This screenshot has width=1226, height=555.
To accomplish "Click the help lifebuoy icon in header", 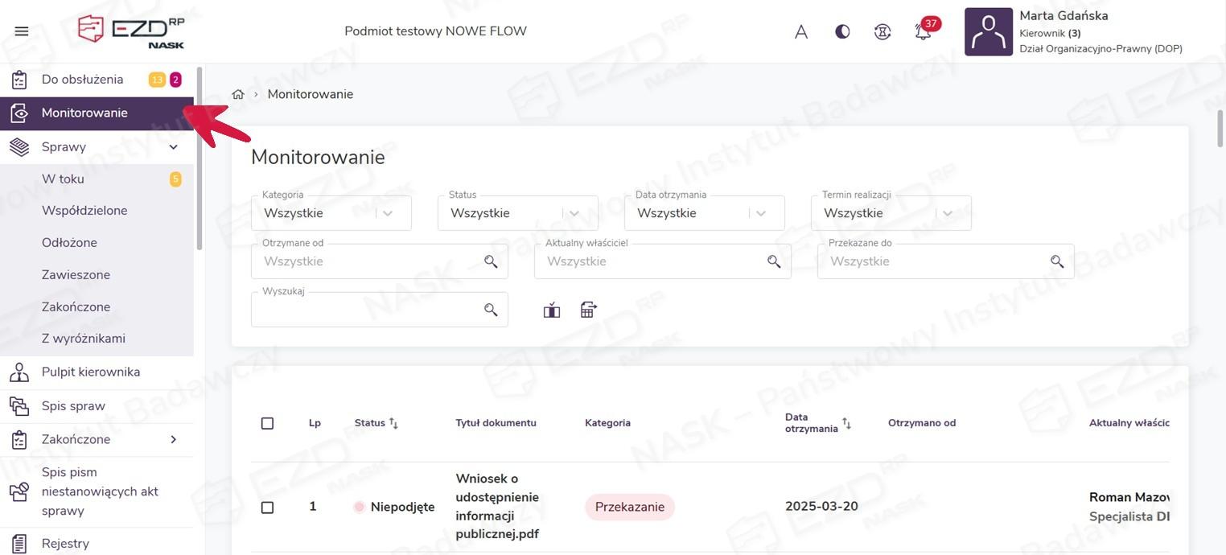I will [x=882, y=32].
